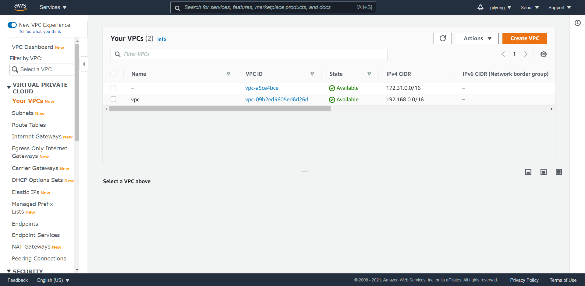Click Create VPC button
Screen dimensions: 585x286
click(x=525, y=38)
